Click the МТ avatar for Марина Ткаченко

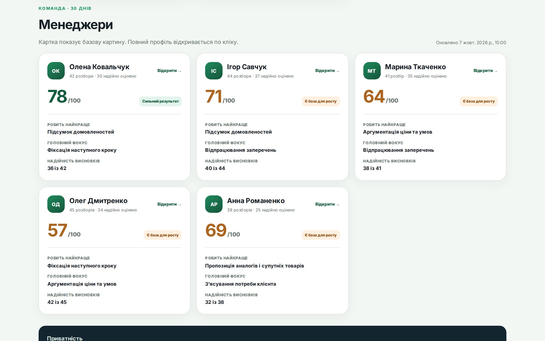click(x=372, y=71)
